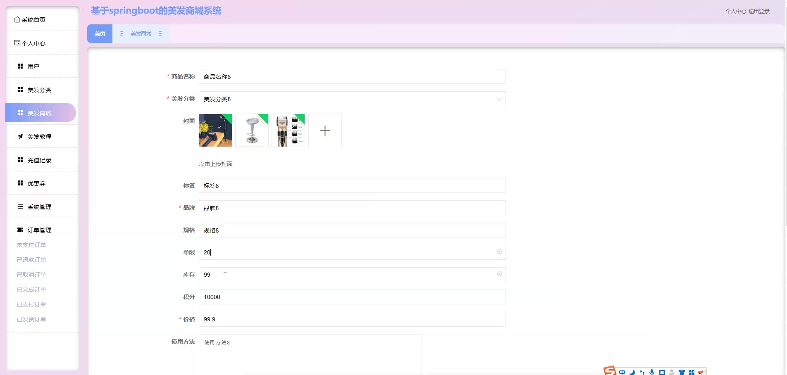The width and height of the screenshot is (787, 375).
Task: Focus the 价格 field showing 99.9
Action: click(x=352, y=319)
